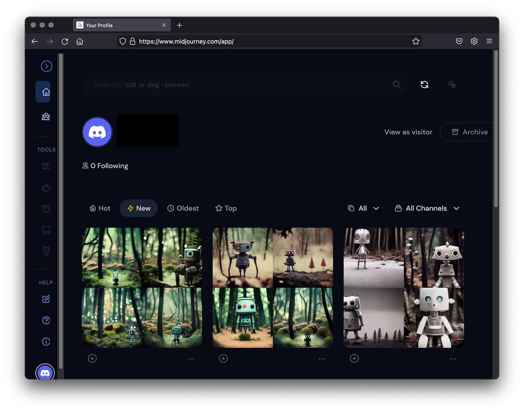524x412 pixels.
Task: Open the All filter dropdown
Action: tap(363, 208)
